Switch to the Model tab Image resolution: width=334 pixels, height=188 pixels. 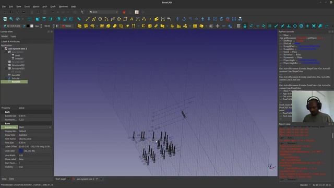(5, 37)
